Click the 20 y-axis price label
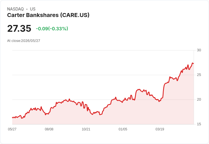This screenshot has height=144, width=209. click(199, 99)
